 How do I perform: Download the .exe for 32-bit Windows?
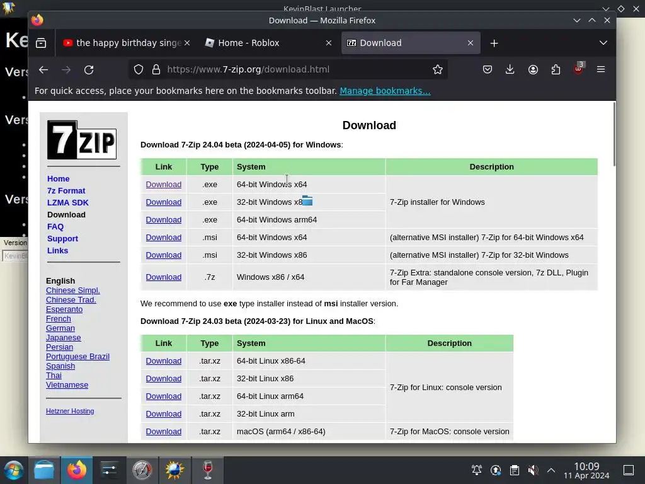tap(163, 202)
